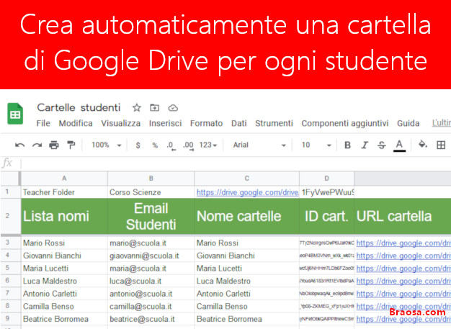Toggle italic formatting
Viewport: 451px width, 329px height.
pyautogui.click(x=365, y=145)
